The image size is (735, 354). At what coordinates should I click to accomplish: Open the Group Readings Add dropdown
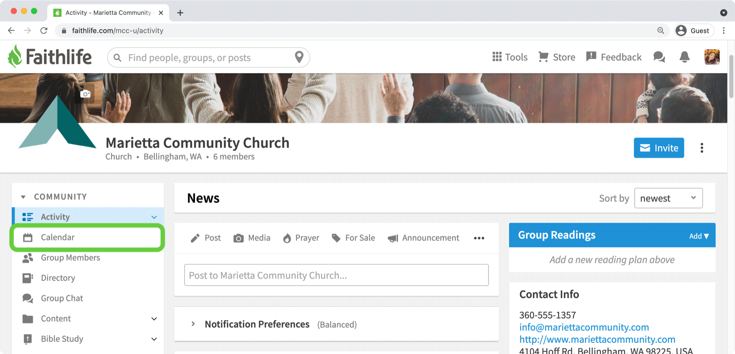[x=699, y=236]
